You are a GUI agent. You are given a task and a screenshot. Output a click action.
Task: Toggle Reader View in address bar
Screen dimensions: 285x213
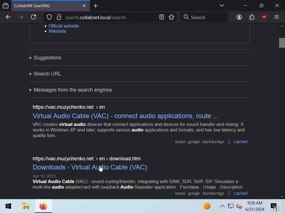coord(162,17)
